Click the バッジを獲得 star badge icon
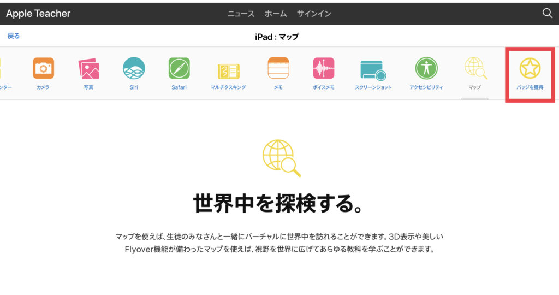This screenshot has width=559, height=295. (x=530, y=69)
